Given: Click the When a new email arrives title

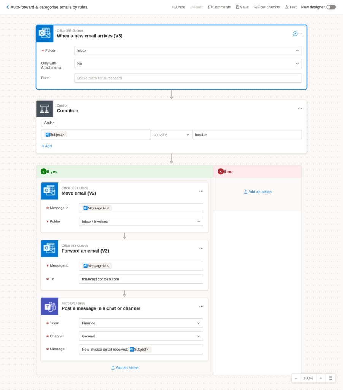Looking at the screenshot, I should [90, 36].
